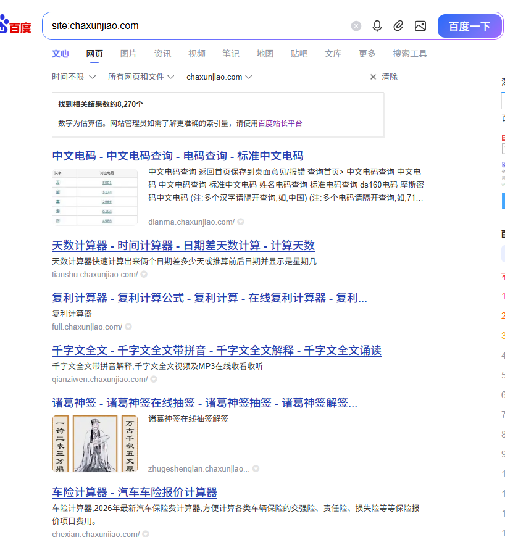Open the 车险计算器 - 汽车车险报价计算器 result title
The height and width of the screenshot is (537, 505).
coord(135,492)
